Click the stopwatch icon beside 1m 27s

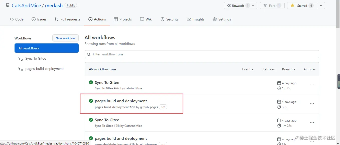tap(279, 126)
